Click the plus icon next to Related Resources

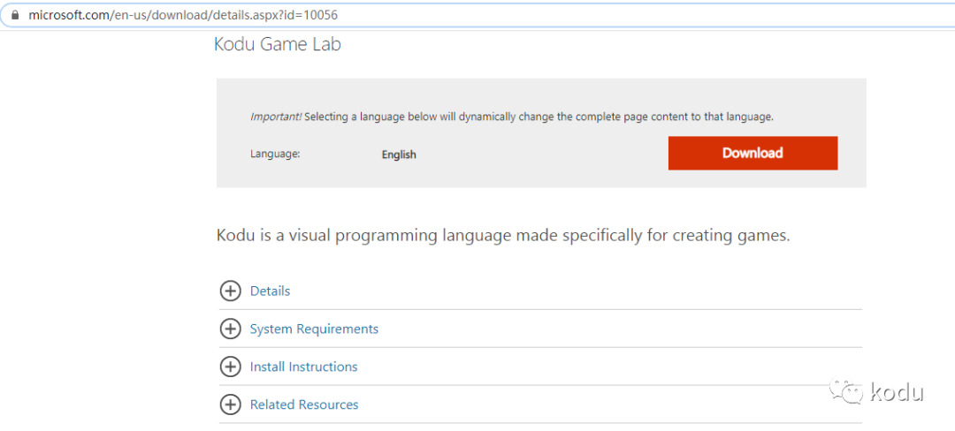[230, 405]
